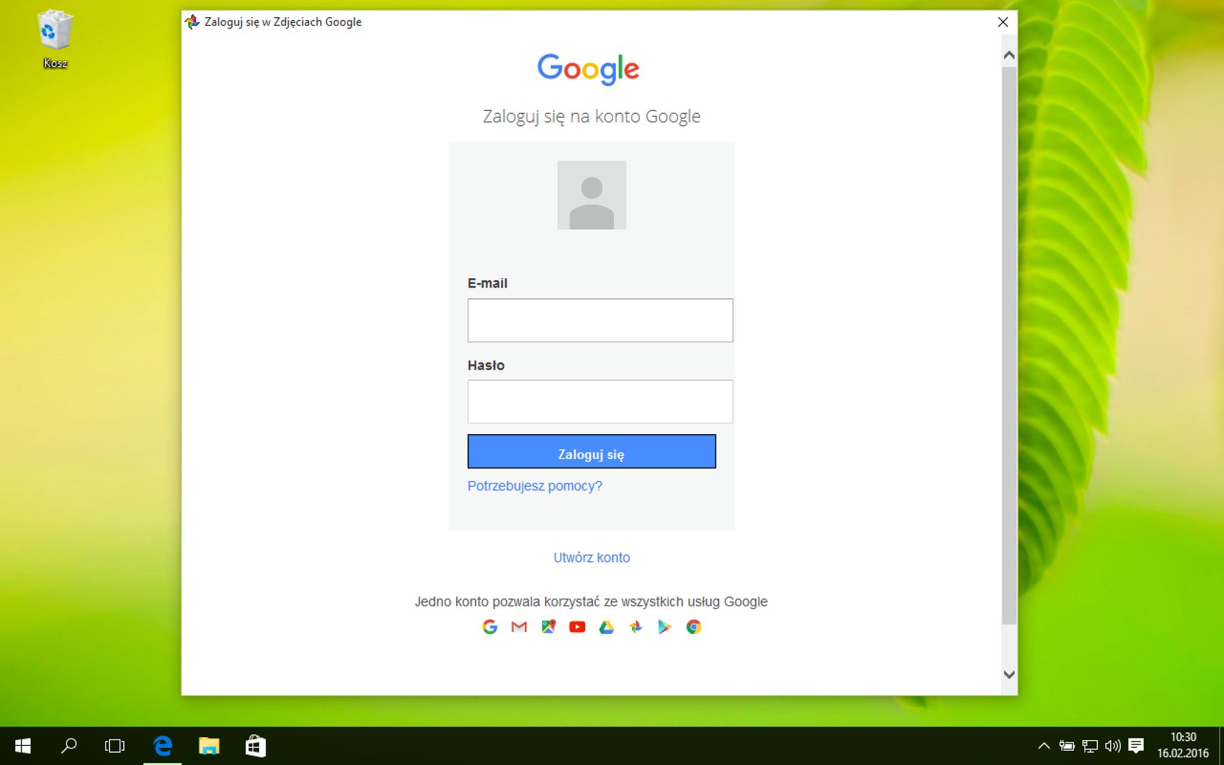The image size is (1224, 765).
Task: Click the YouTube service icon
Action: click(577, 627)
